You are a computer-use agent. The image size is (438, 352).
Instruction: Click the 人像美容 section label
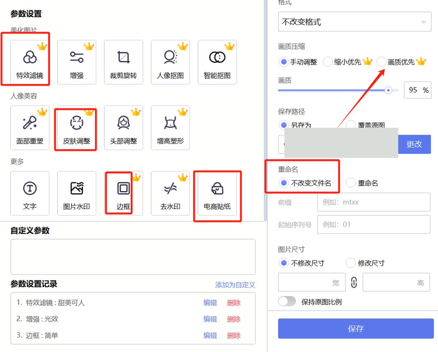click(24, 96)
